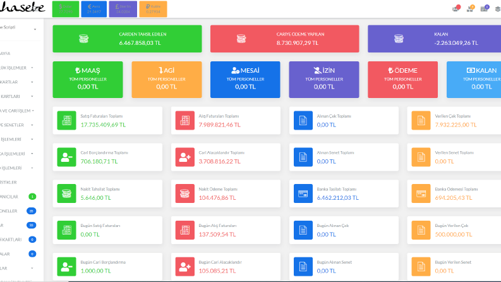
Task: Click the value 500.000,00 TL
Action: [454, 235]
